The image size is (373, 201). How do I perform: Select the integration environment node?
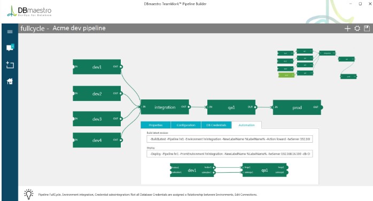165,107
